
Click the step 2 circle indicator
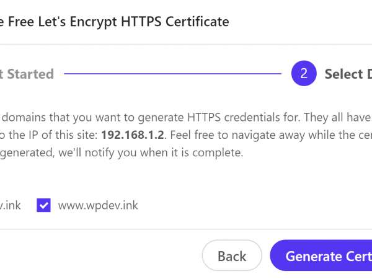point(304,74)
